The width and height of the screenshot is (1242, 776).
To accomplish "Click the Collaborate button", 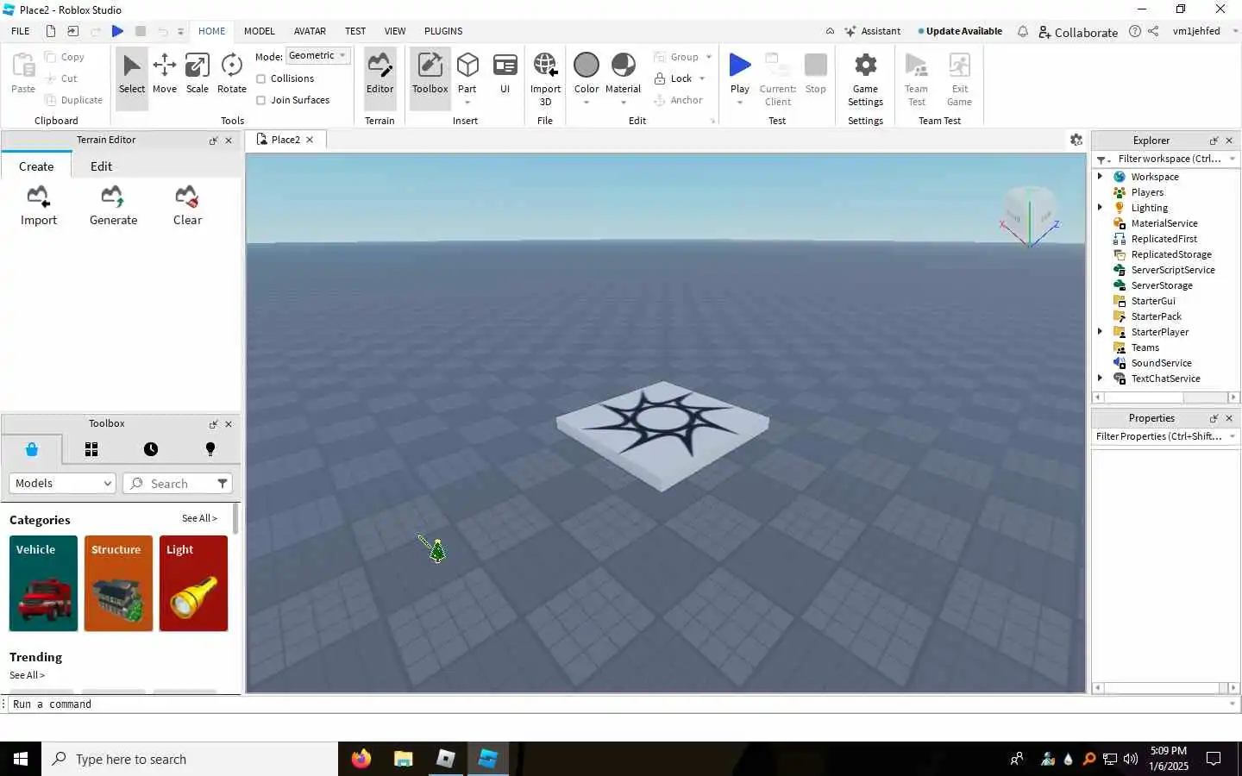I will point(1078,32).
